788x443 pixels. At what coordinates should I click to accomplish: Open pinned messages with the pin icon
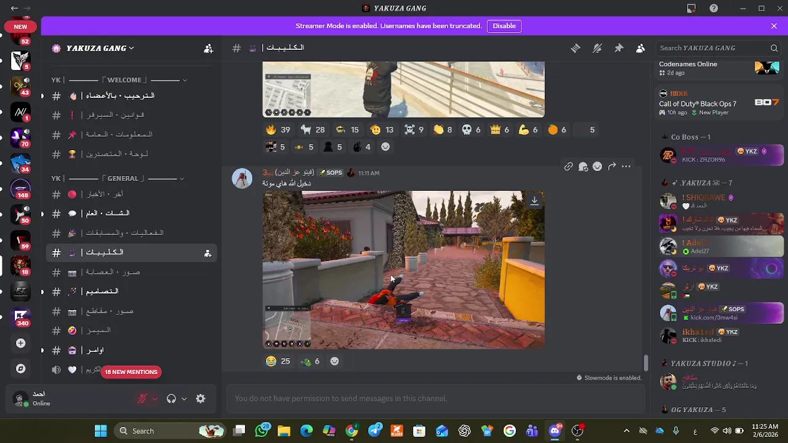pyautogui.click(x=619, y=48)
